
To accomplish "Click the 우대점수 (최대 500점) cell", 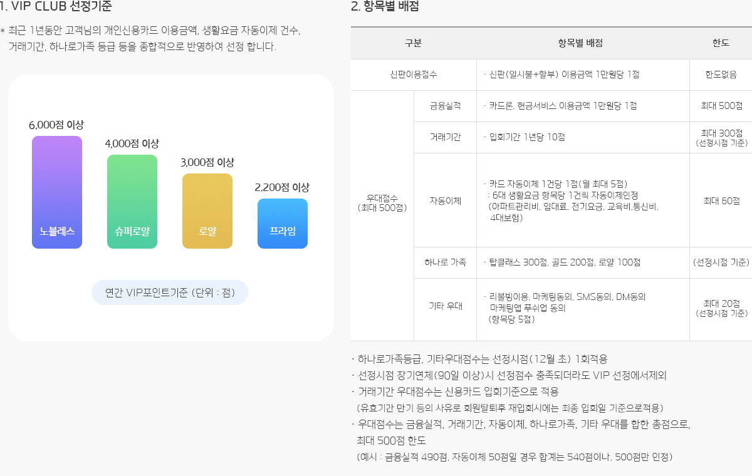I will coord(382,203).
